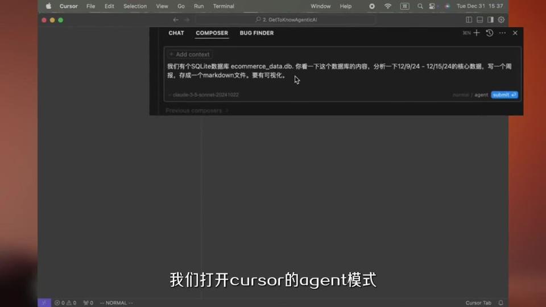Open the File menu
Viewport: 546px width, 307px height.
90,6
